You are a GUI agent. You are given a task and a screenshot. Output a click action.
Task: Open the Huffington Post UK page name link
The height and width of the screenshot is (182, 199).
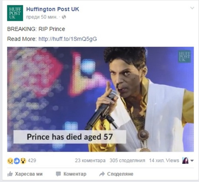pos(53,9)
